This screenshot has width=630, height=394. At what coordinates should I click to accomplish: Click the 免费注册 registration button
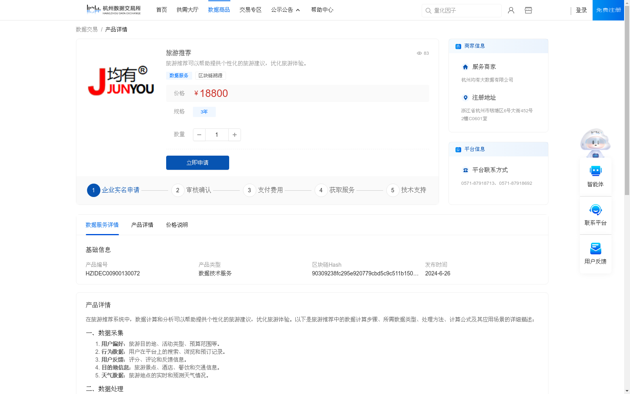[608, 10]
